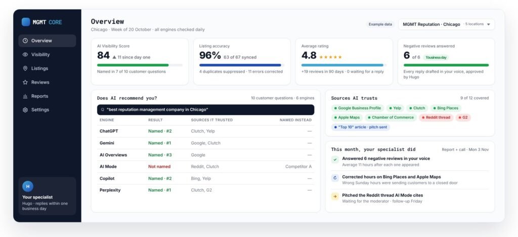Image resolution: width=518 pixels, height=237 pixels.
Task: Click the "Bing, Yelp" sources cell
Action: [201, 179]
